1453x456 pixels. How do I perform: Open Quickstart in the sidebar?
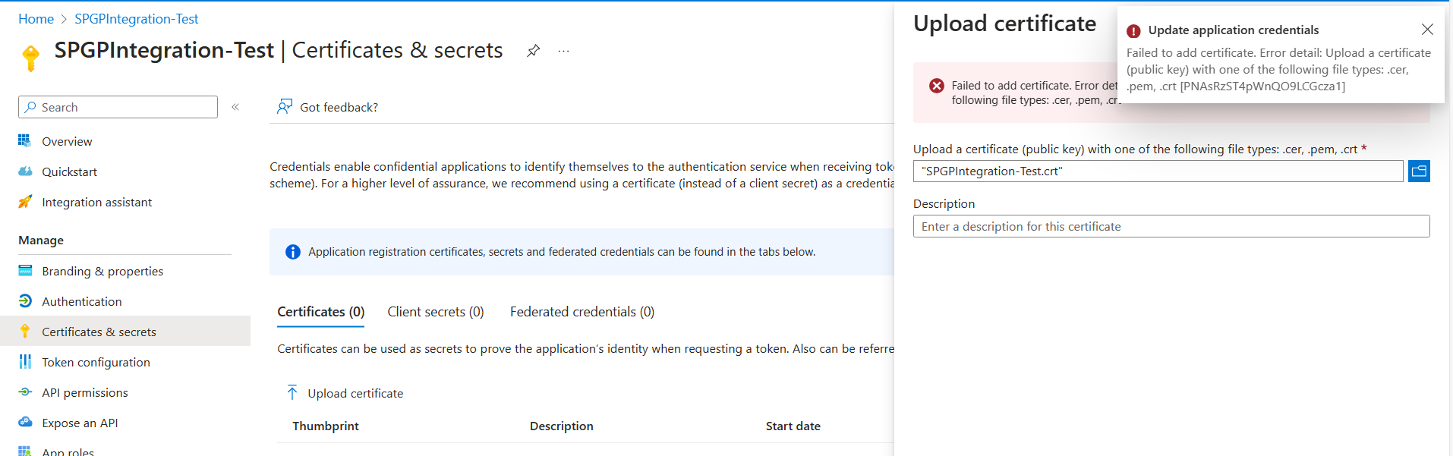(x=69, y=171)
